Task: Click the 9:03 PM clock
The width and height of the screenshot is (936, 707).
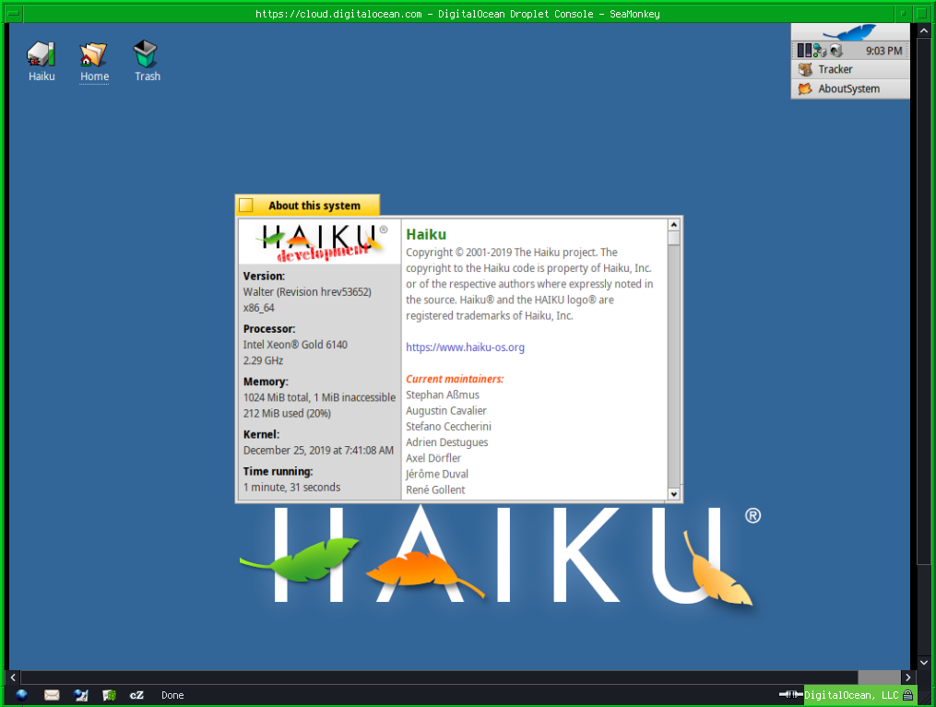Action: tap(883, 52)
